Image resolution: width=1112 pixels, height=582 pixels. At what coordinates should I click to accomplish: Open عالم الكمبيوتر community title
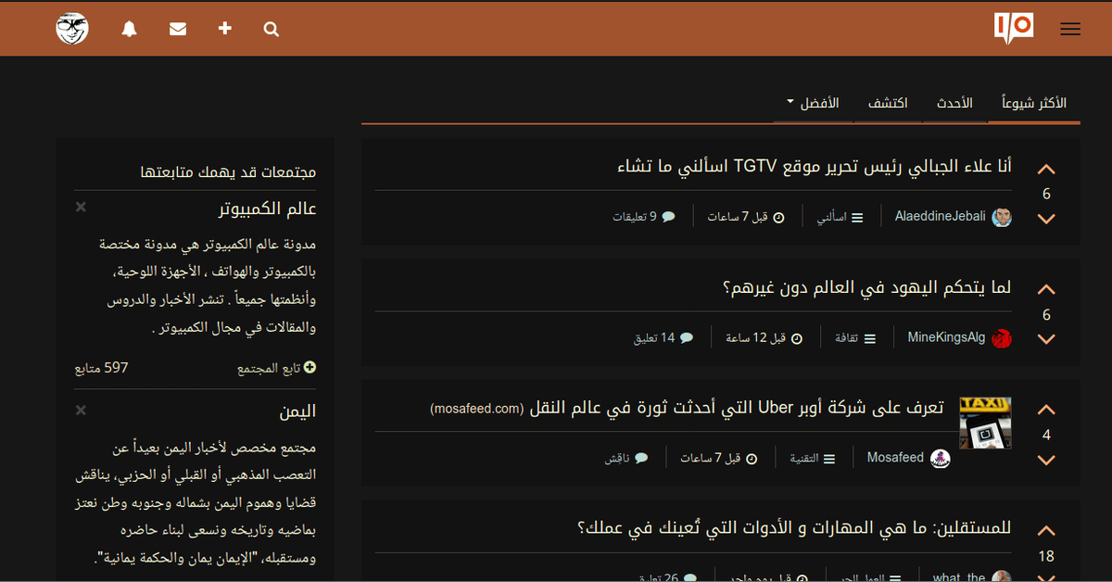[x=268, y=209]
